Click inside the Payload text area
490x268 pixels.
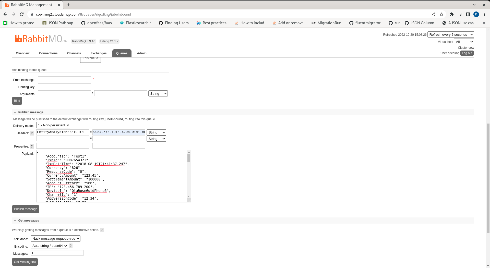pos(112,176)
